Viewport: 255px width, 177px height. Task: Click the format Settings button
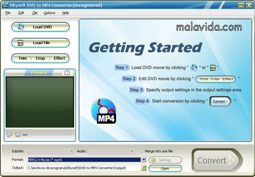(165, 160)
